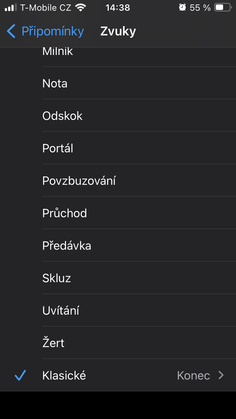Choose Předávka as alert sound
Screen dimensions: 236x419
click(67, 246)
